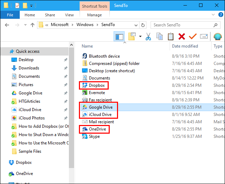The width and height of the screenshot is (225, 184).
Task: Open dropdown arrow beside folder options icon
Action: [x=140, y=36]
